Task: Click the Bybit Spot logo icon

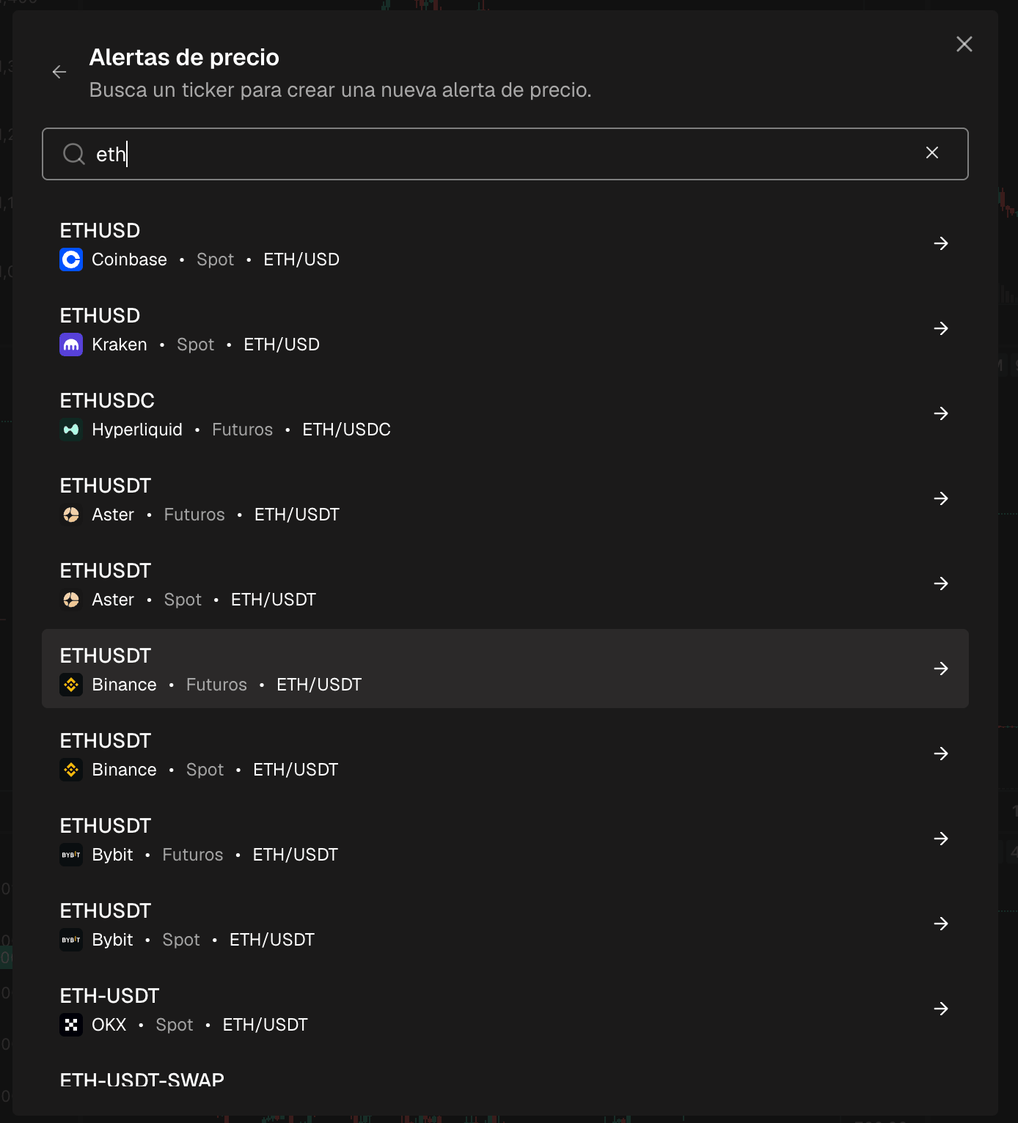Action: pyautogui.click(x=71, y=940)
